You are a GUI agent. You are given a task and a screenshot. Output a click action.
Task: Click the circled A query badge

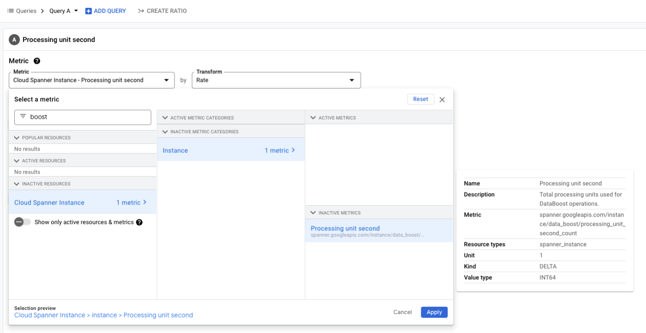tap(14, 40)
